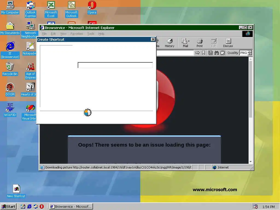The height and width of the screenshot is (210, 280).
Task: Select the Age of Empires shortcut
Action: [x=30, y=71]
